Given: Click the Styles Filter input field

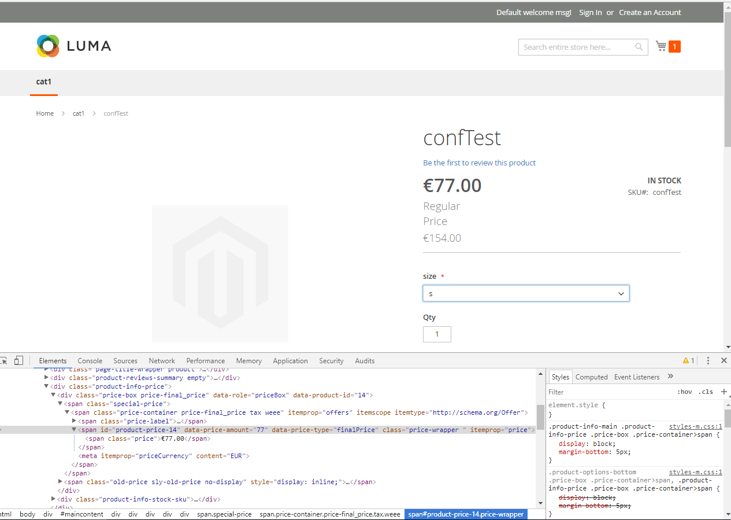Looking at the screenshot, I should coord(610,392).
